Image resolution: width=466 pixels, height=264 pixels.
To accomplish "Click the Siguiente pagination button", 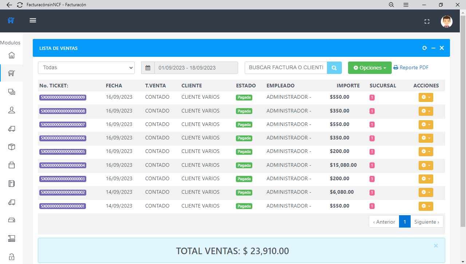I will (427, 222).
